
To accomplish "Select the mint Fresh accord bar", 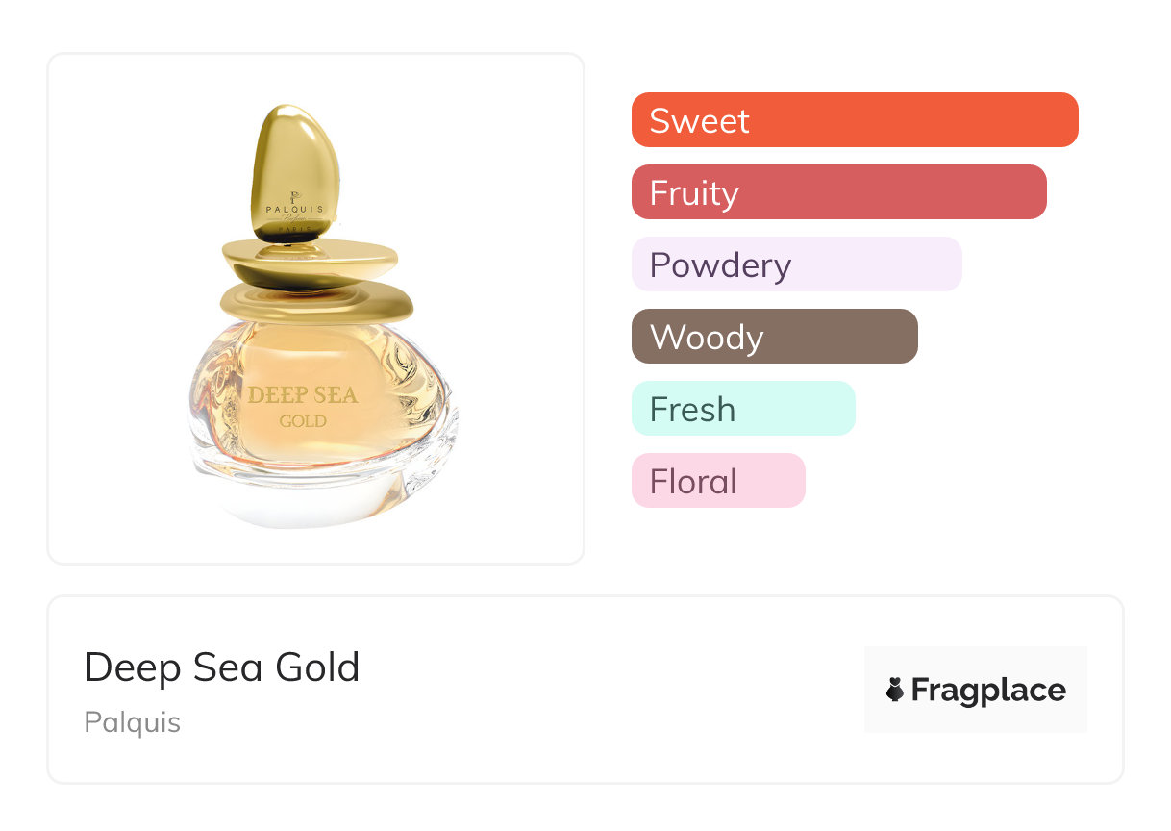I will tap(743, 409).
